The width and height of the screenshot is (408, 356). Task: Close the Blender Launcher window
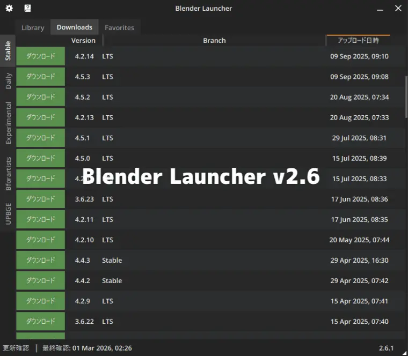click(398, 8)
